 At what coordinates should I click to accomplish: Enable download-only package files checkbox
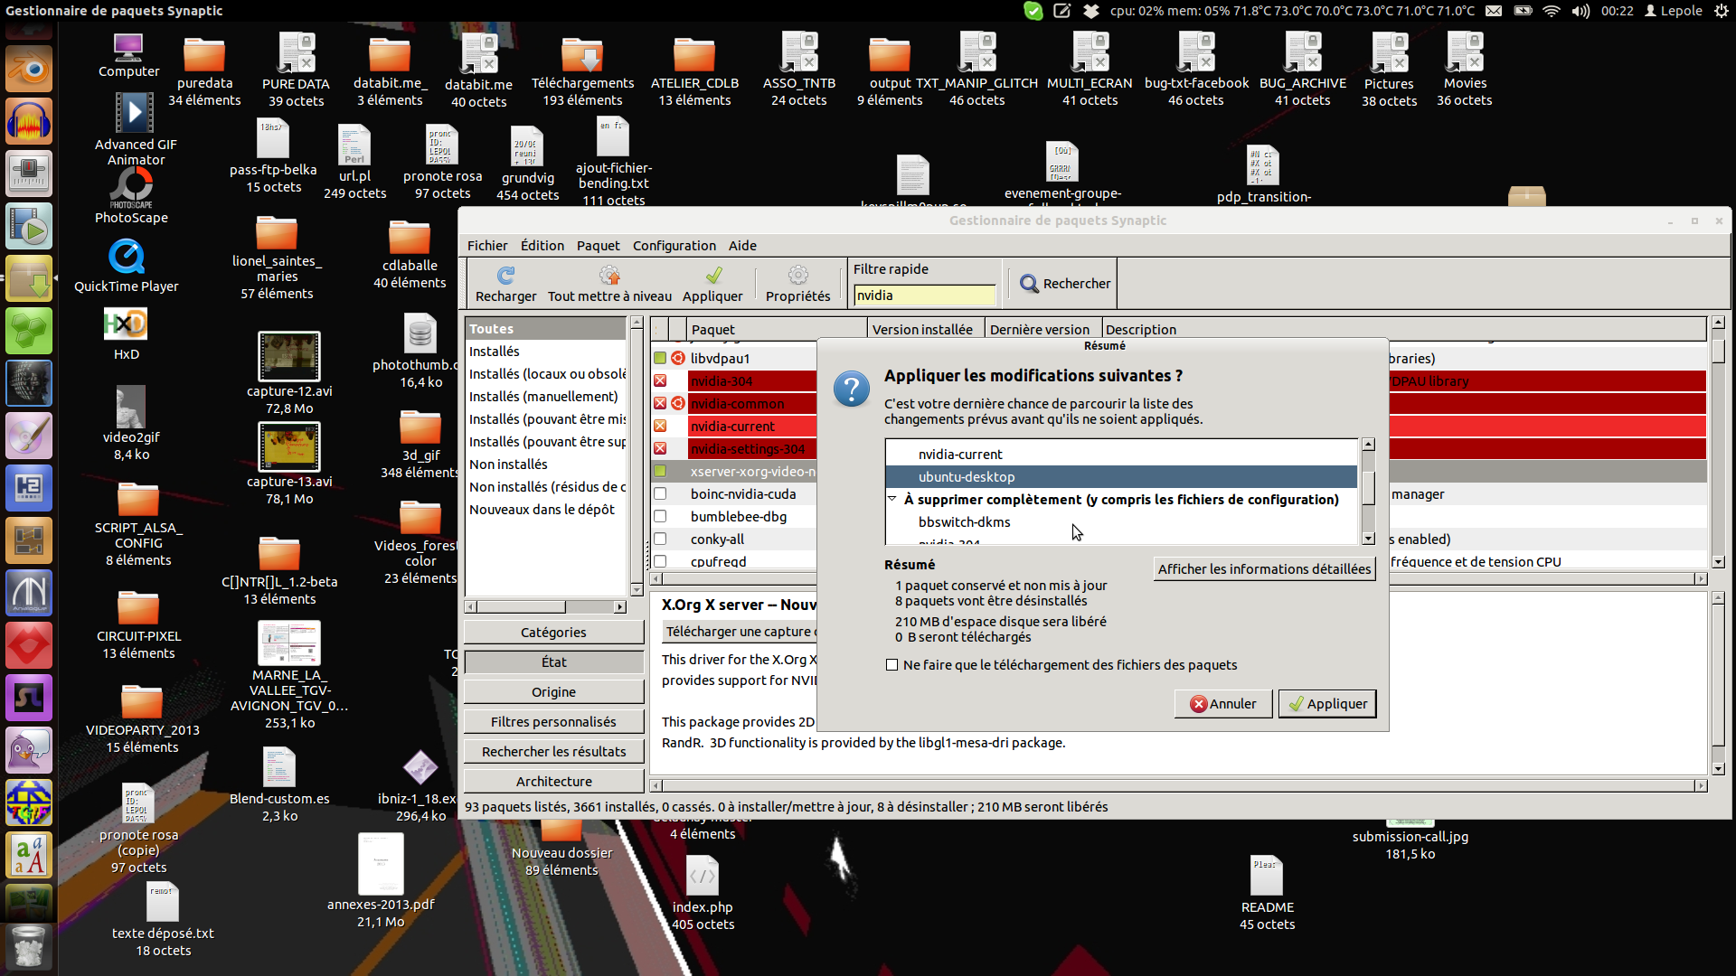892,665
